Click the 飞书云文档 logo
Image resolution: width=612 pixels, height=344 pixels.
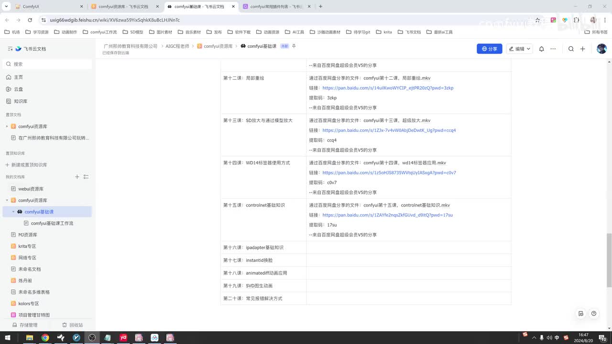(x=31, y=49)
